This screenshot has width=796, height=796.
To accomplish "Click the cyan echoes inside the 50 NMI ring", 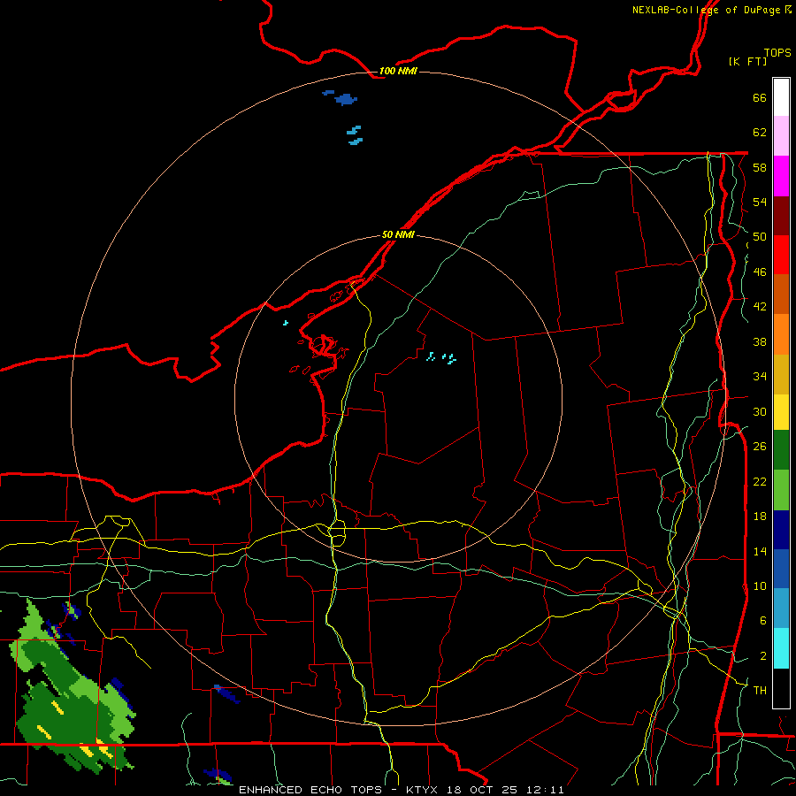I will coord(441,357).
